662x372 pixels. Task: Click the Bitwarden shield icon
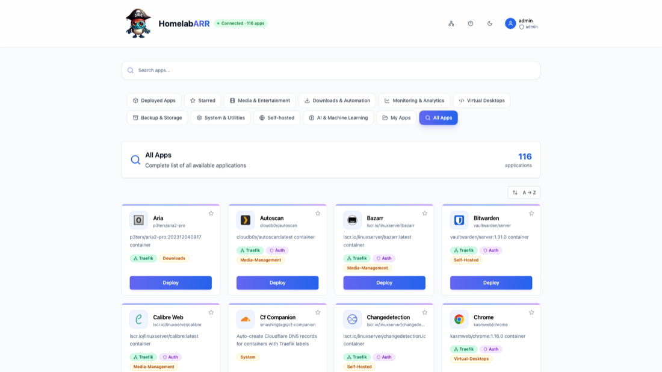(459, 220)
